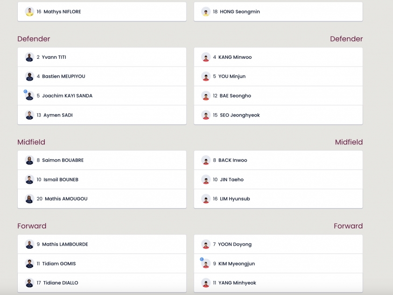Click Tidiane DIALLO's avatar icon

[x=29, y=283]
